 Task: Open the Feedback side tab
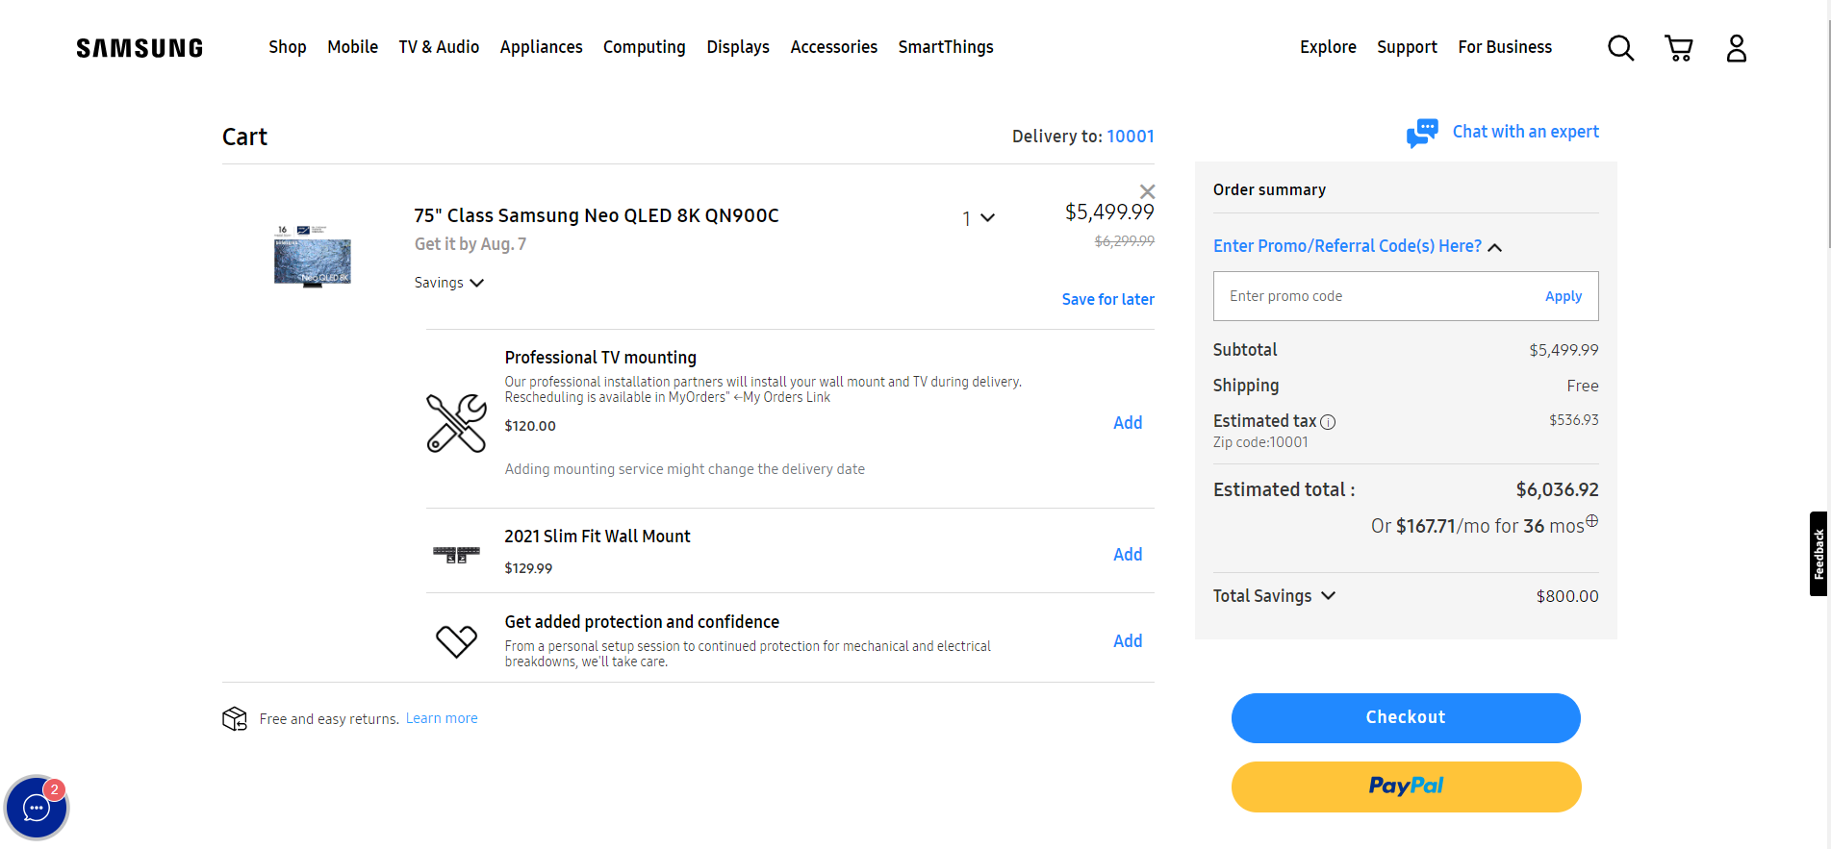(1818, 554)
